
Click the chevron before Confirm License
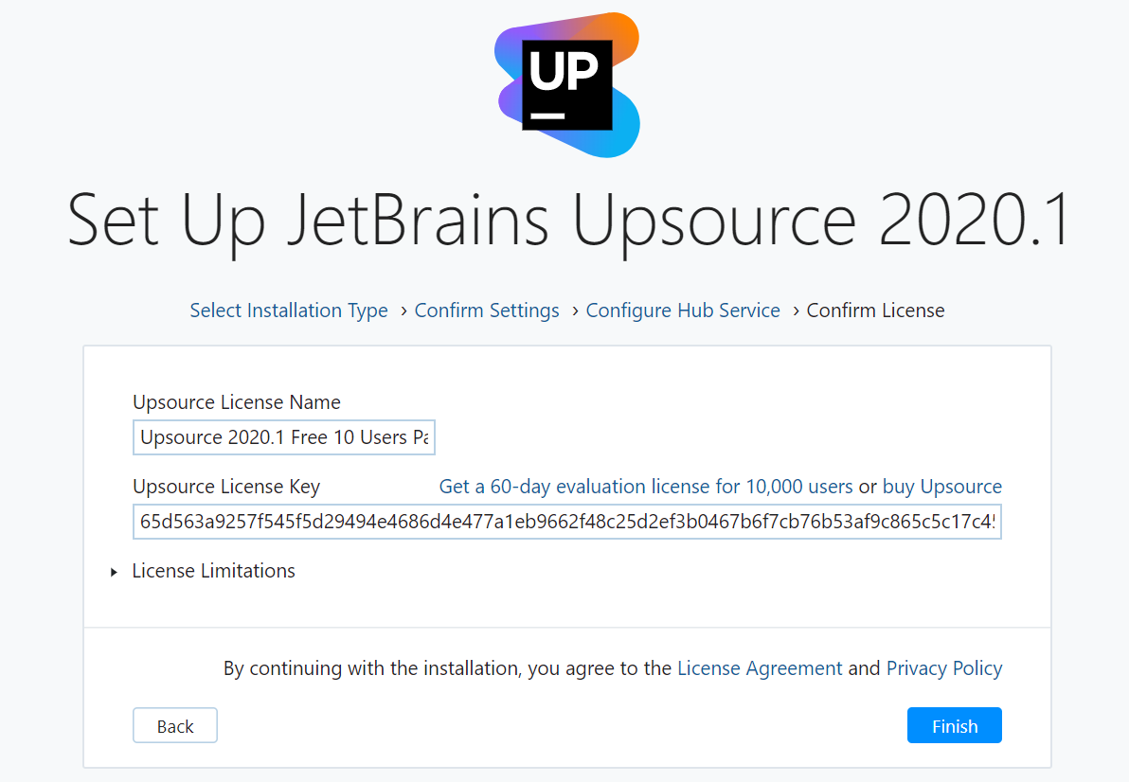(x=796, y=311)
